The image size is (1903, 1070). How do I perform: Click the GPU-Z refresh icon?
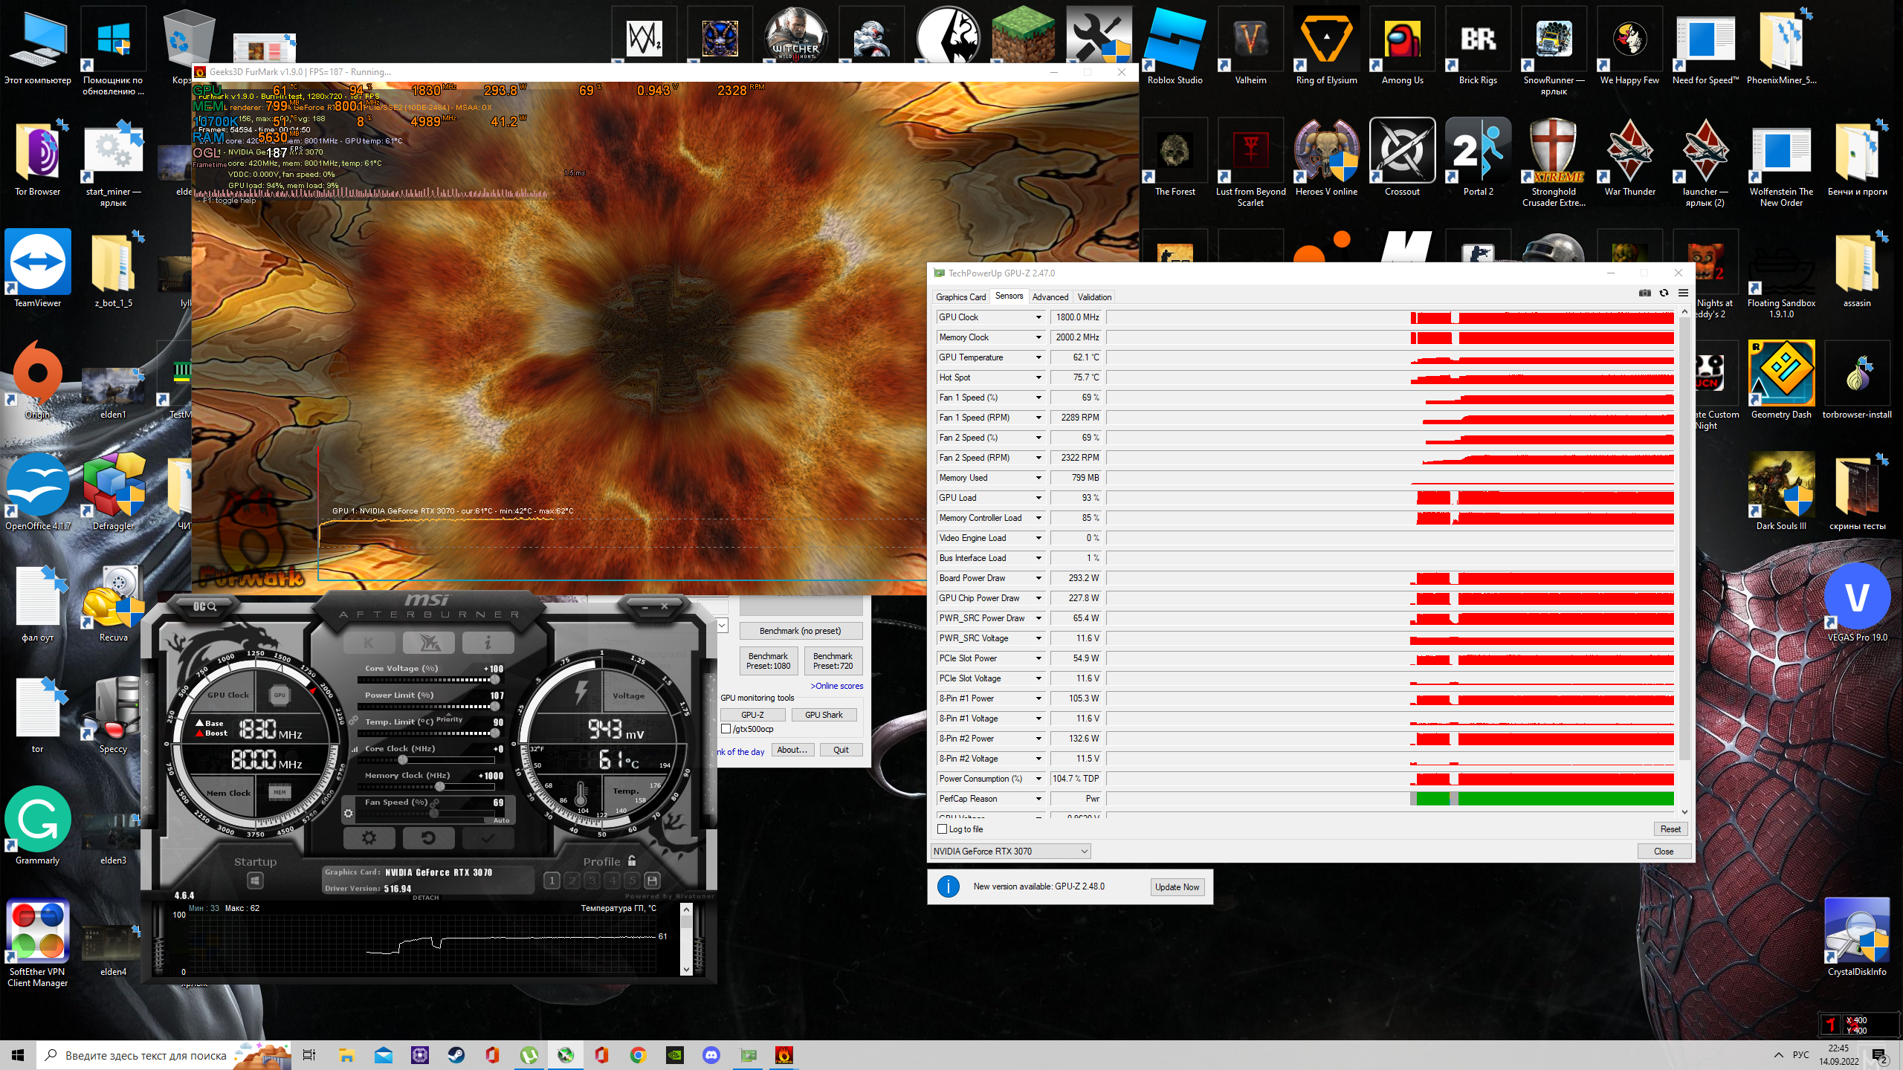point(1664,293)
